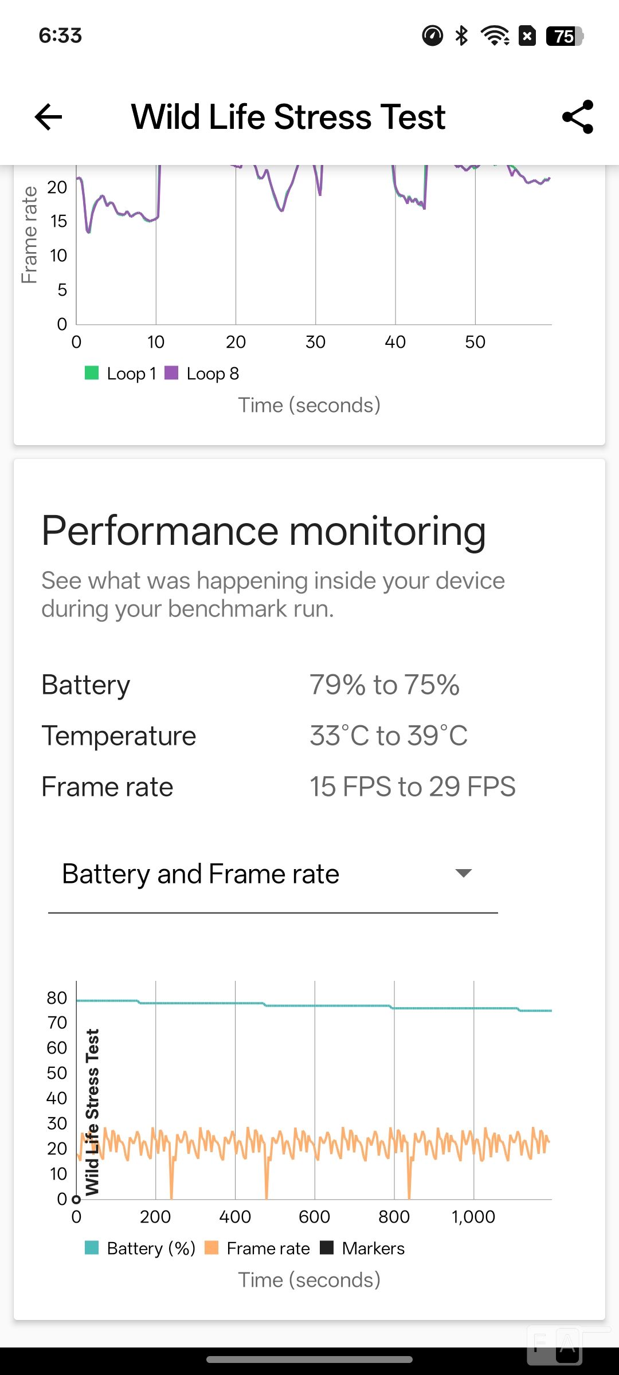Open the share icon
This screenshot has height=1375, width=619.
pos(578,117)
